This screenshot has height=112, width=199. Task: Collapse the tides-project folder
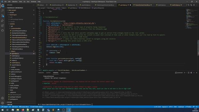[12, 10]
